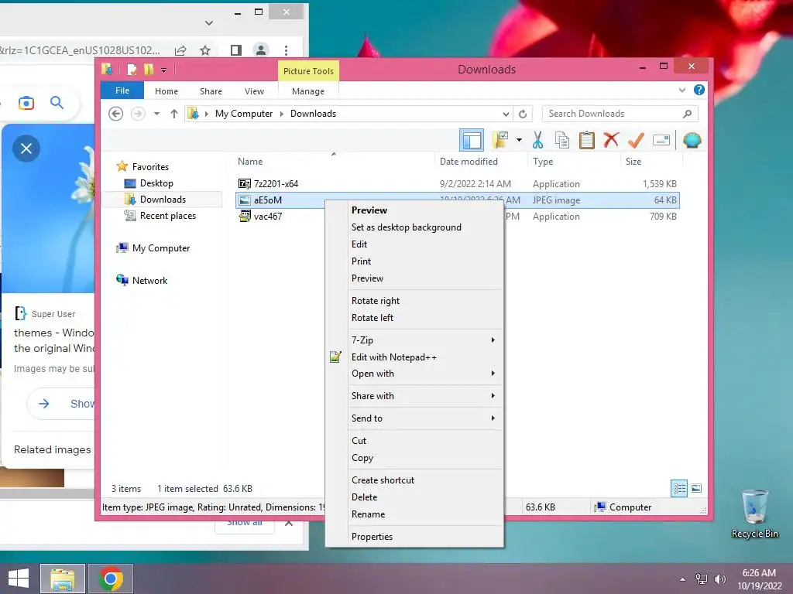Viewport: 793px width, 594px height.
Task: Open Properties from context menu
Action: tap(414, 537)
